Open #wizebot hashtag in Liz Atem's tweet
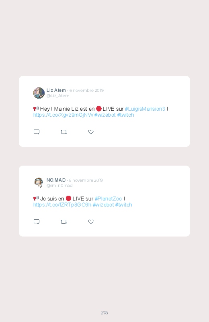This screenshot has width=209, height=322. 105,115
